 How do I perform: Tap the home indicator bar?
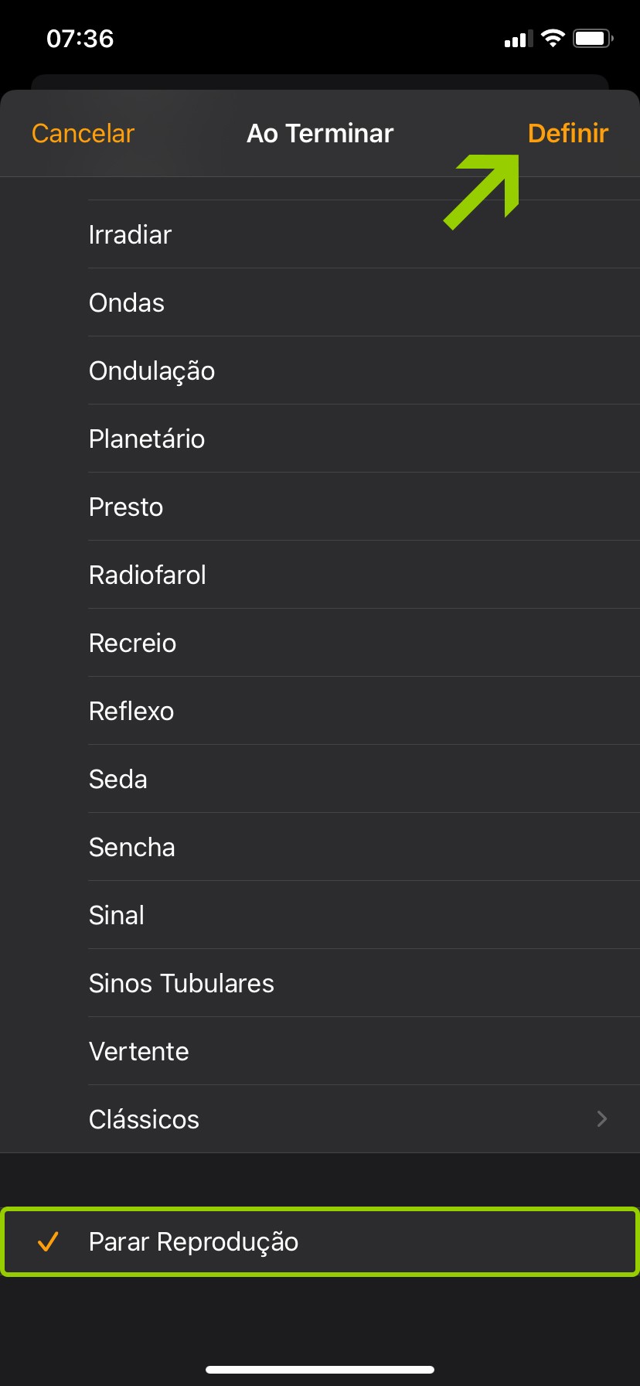320,1370
